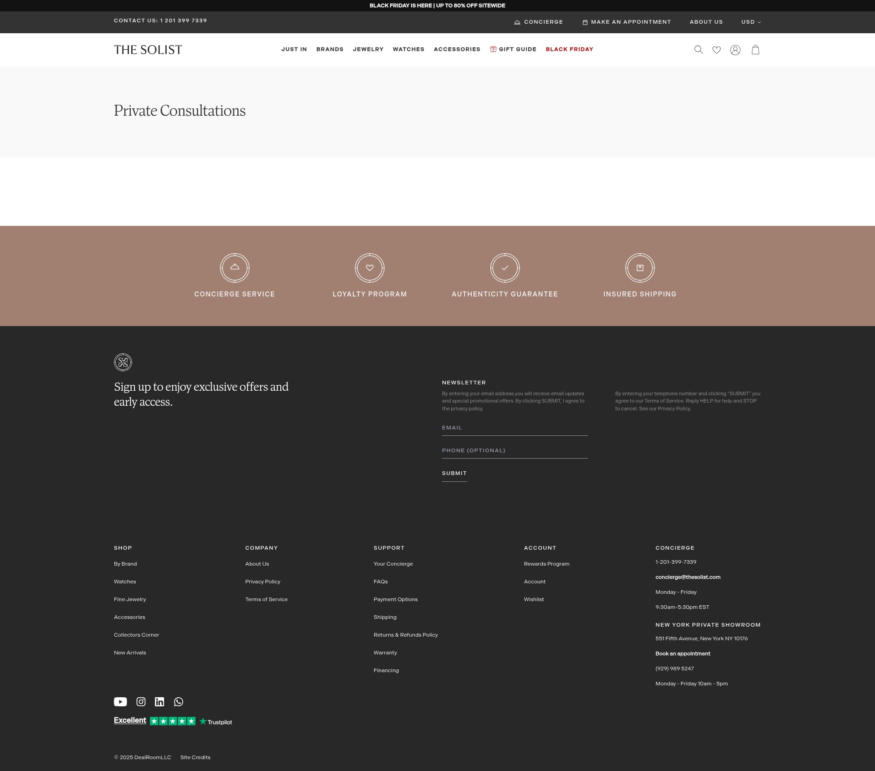Click the © 2025 DealRoomLLC text
The height and width of the screenshot is (771, 875).
pos(143,757)
